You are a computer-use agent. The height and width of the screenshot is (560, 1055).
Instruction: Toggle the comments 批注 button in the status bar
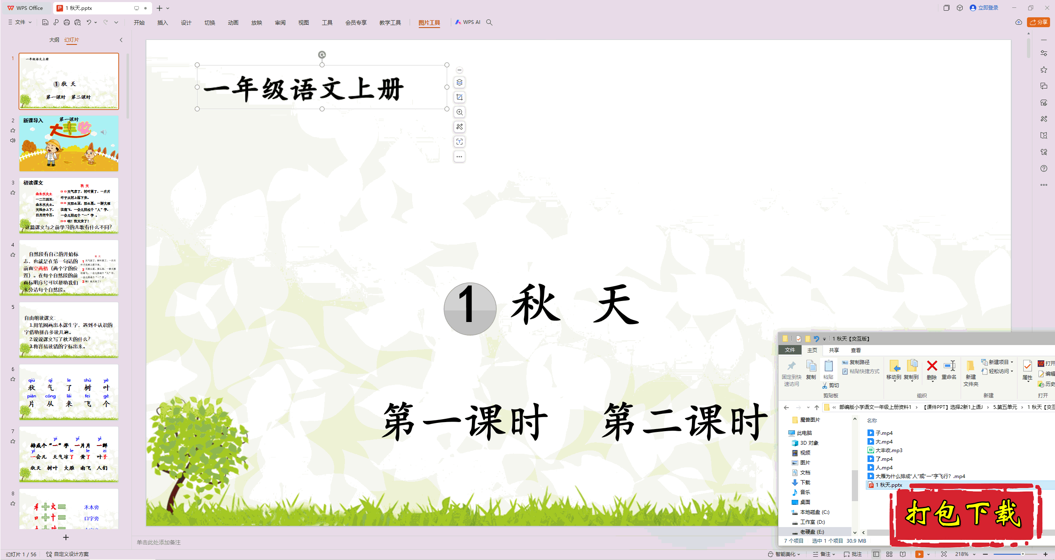853,554
